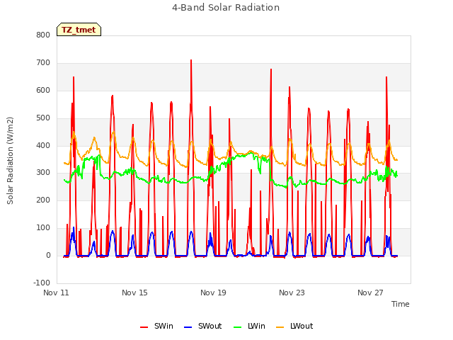Click the 700 y-axis tick label
Image resolution: width=453 pixels, height=340 pixels.
[x=43, y=63]
